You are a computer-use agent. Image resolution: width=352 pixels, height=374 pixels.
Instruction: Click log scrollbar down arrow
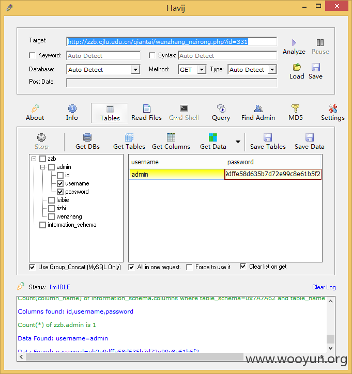tap(330, 348)
